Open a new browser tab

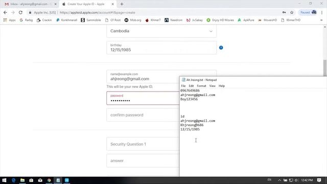122,4
